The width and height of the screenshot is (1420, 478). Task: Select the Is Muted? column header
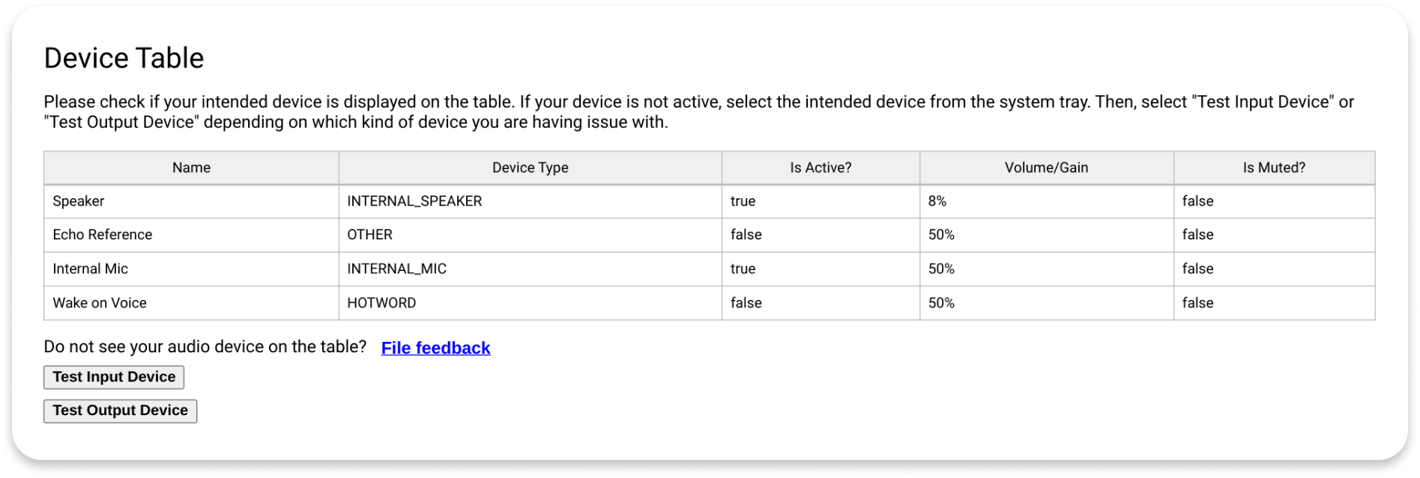click(x=1273, y=168)
